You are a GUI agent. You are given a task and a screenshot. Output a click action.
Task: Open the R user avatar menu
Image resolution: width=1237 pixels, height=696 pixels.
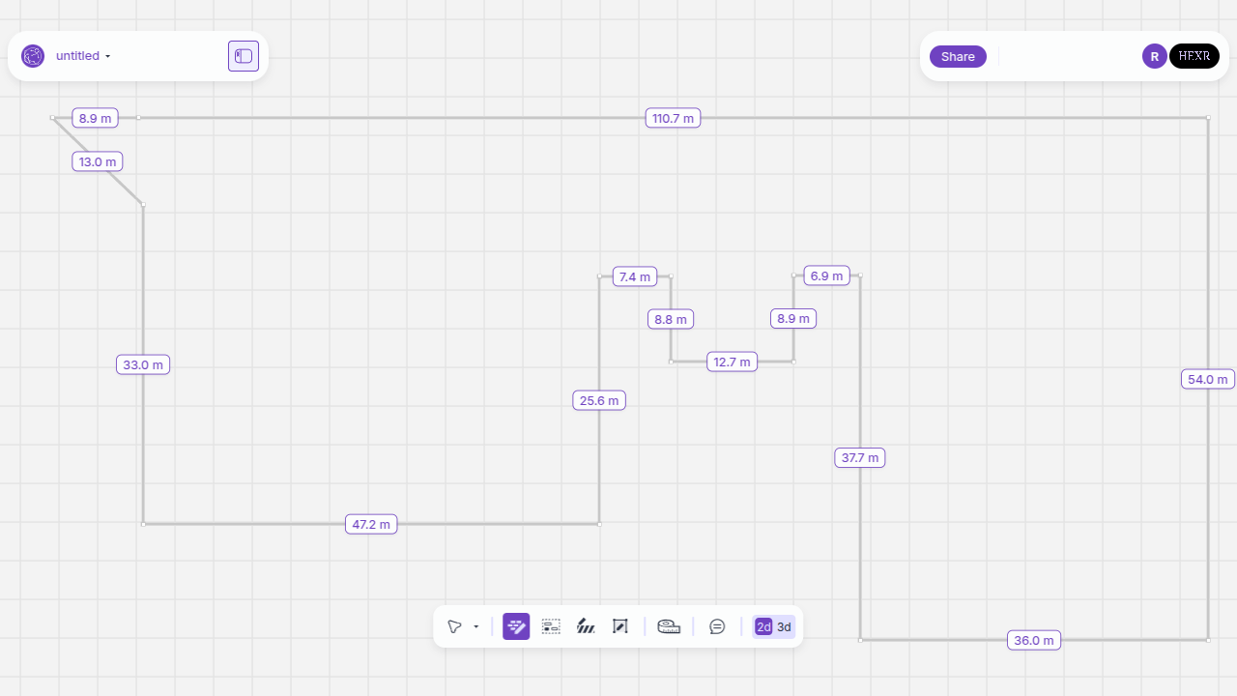(x=1154, y=56)
